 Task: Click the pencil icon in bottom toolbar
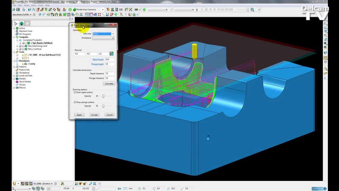click(91, 184)
